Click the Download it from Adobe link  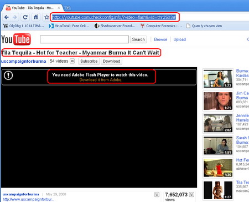pyautogui.click(x=101, y=80)
